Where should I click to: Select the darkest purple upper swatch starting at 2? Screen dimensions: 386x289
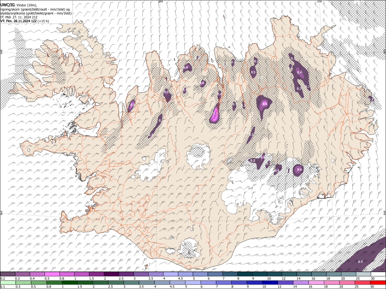(x=111, y=274)
